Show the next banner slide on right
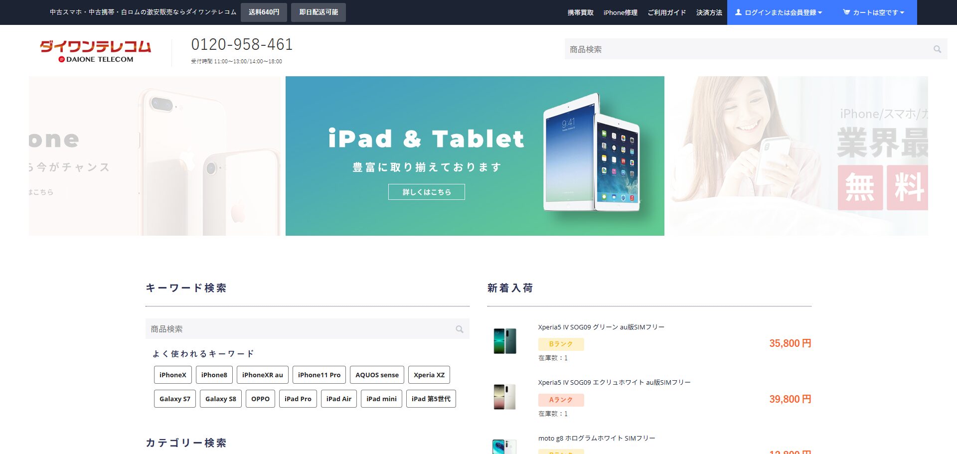 797,156
